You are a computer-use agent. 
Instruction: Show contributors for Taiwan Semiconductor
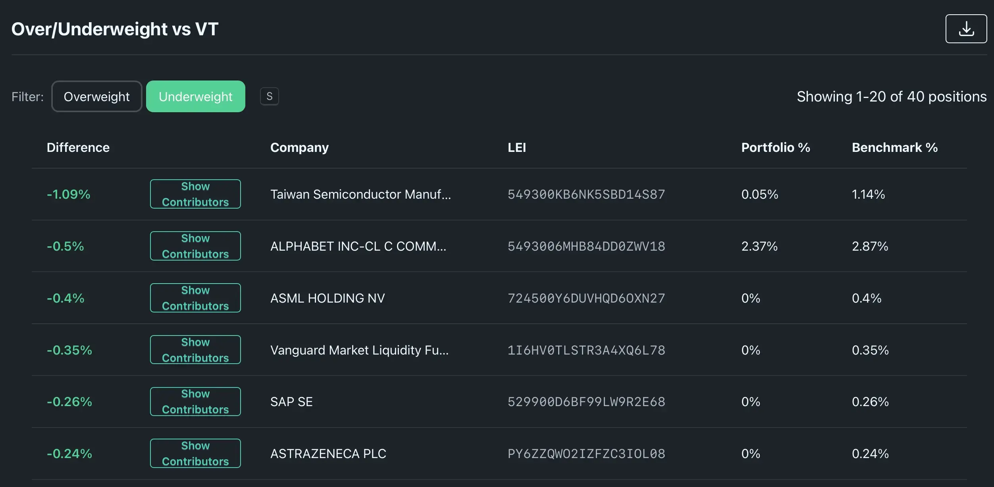195,194
